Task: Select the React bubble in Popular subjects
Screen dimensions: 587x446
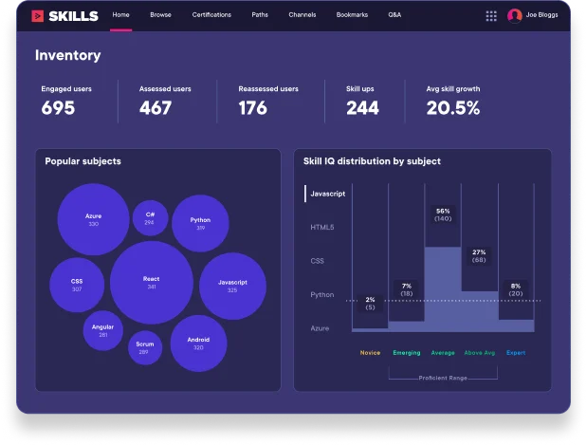Action: [151, 283]
